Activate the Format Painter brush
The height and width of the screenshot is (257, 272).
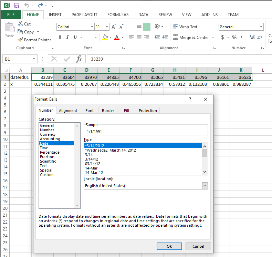tap(20, 40)
